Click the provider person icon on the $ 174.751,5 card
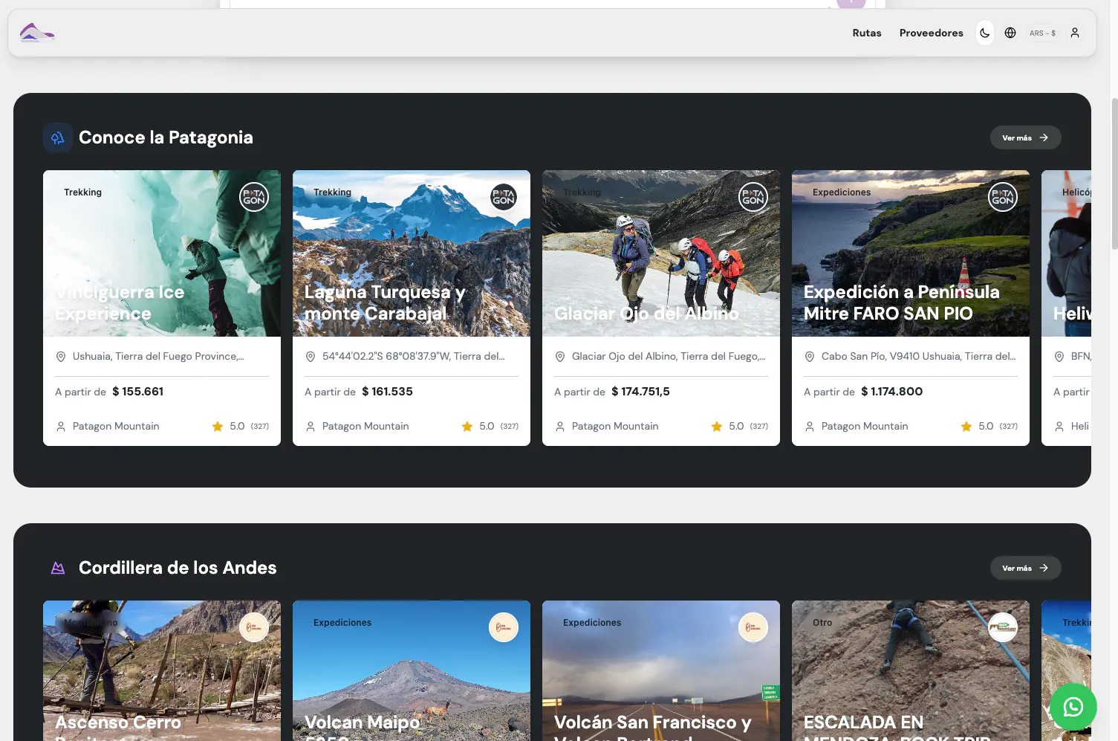The height and width of the screenshot is (741, 1118). tap(560, 427)
